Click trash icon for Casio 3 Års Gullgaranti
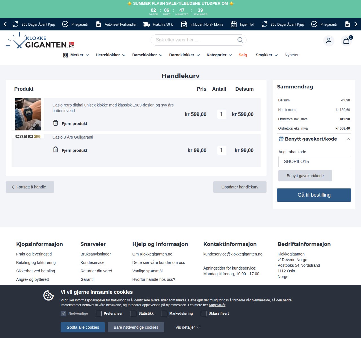The height and width of the screenshot is (338, 361). 56,150
